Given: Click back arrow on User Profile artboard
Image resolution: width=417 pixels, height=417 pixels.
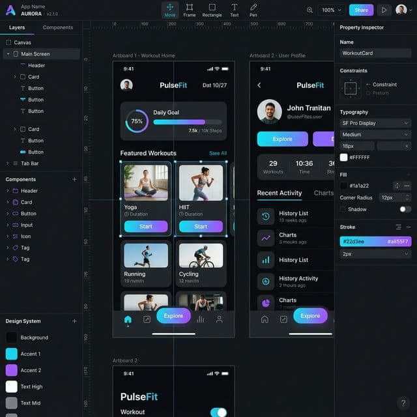Looking at the screenshot, I should point(259,85).
